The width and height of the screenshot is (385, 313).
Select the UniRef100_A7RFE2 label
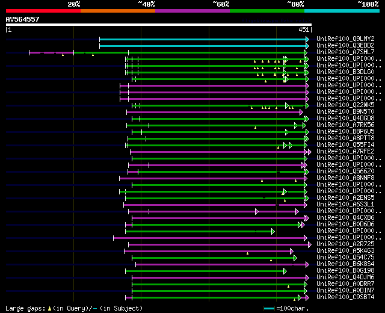pyautogui.click(x=345, y=152)
